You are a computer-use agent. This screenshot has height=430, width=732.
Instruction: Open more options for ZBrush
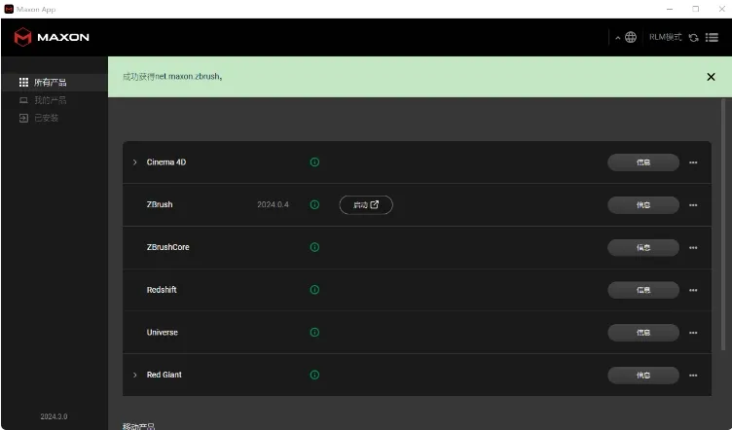click(693, 205)
